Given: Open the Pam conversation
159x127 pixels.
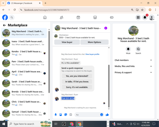Looking at the screenshot, I should (24, 63).
